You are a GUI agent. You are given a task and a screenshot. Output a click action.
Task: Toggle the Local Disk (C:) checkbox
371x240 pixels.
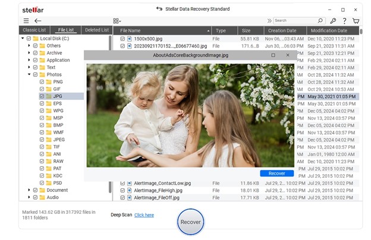click(x=29, y=39)
